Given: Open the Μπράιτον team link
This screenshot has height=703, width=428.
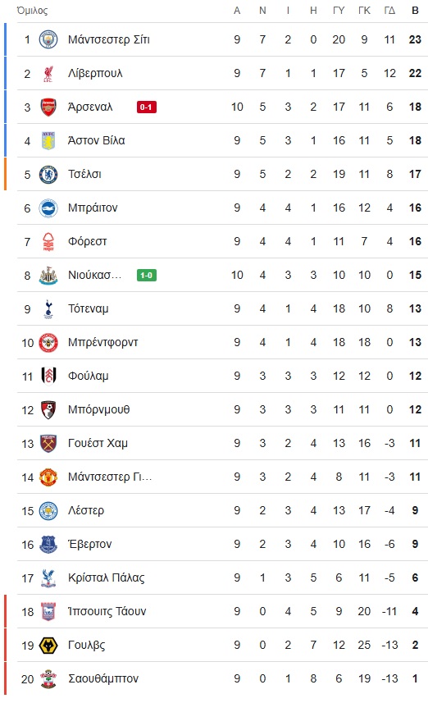Looking at the screenshot, I should (93, 208).
